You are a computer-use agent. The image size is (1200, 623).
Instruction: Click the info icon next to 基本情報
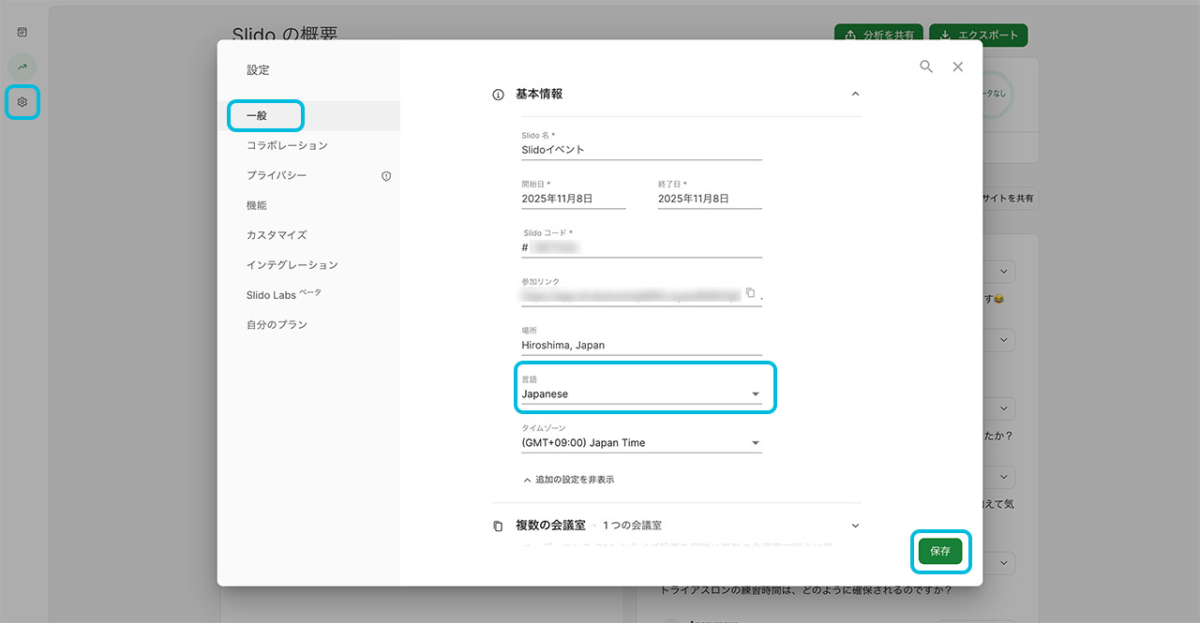(498, 95)
